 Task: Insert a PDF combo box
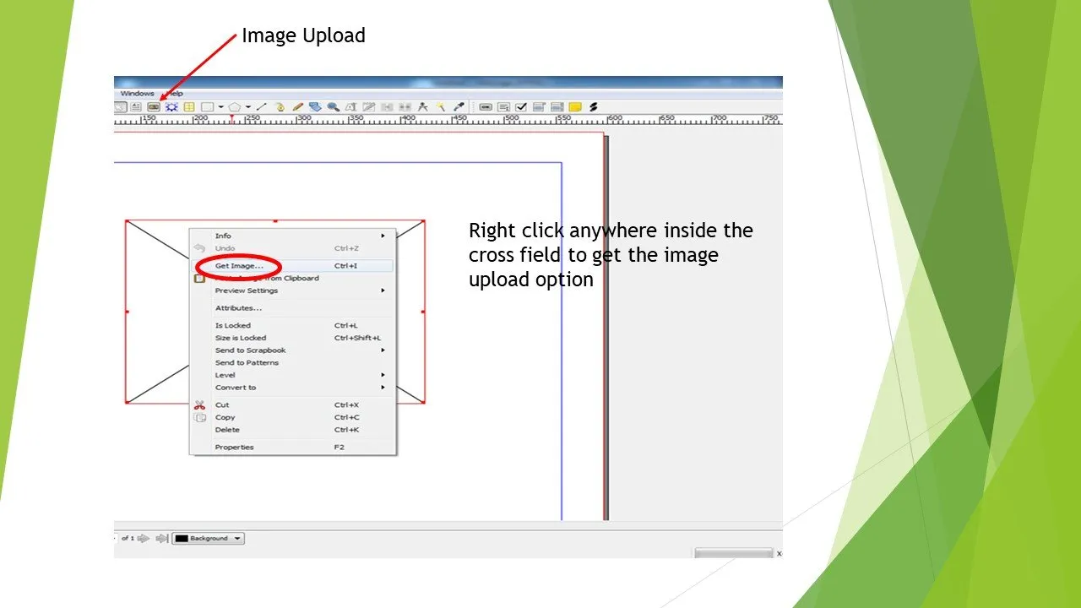pos(539,107)
